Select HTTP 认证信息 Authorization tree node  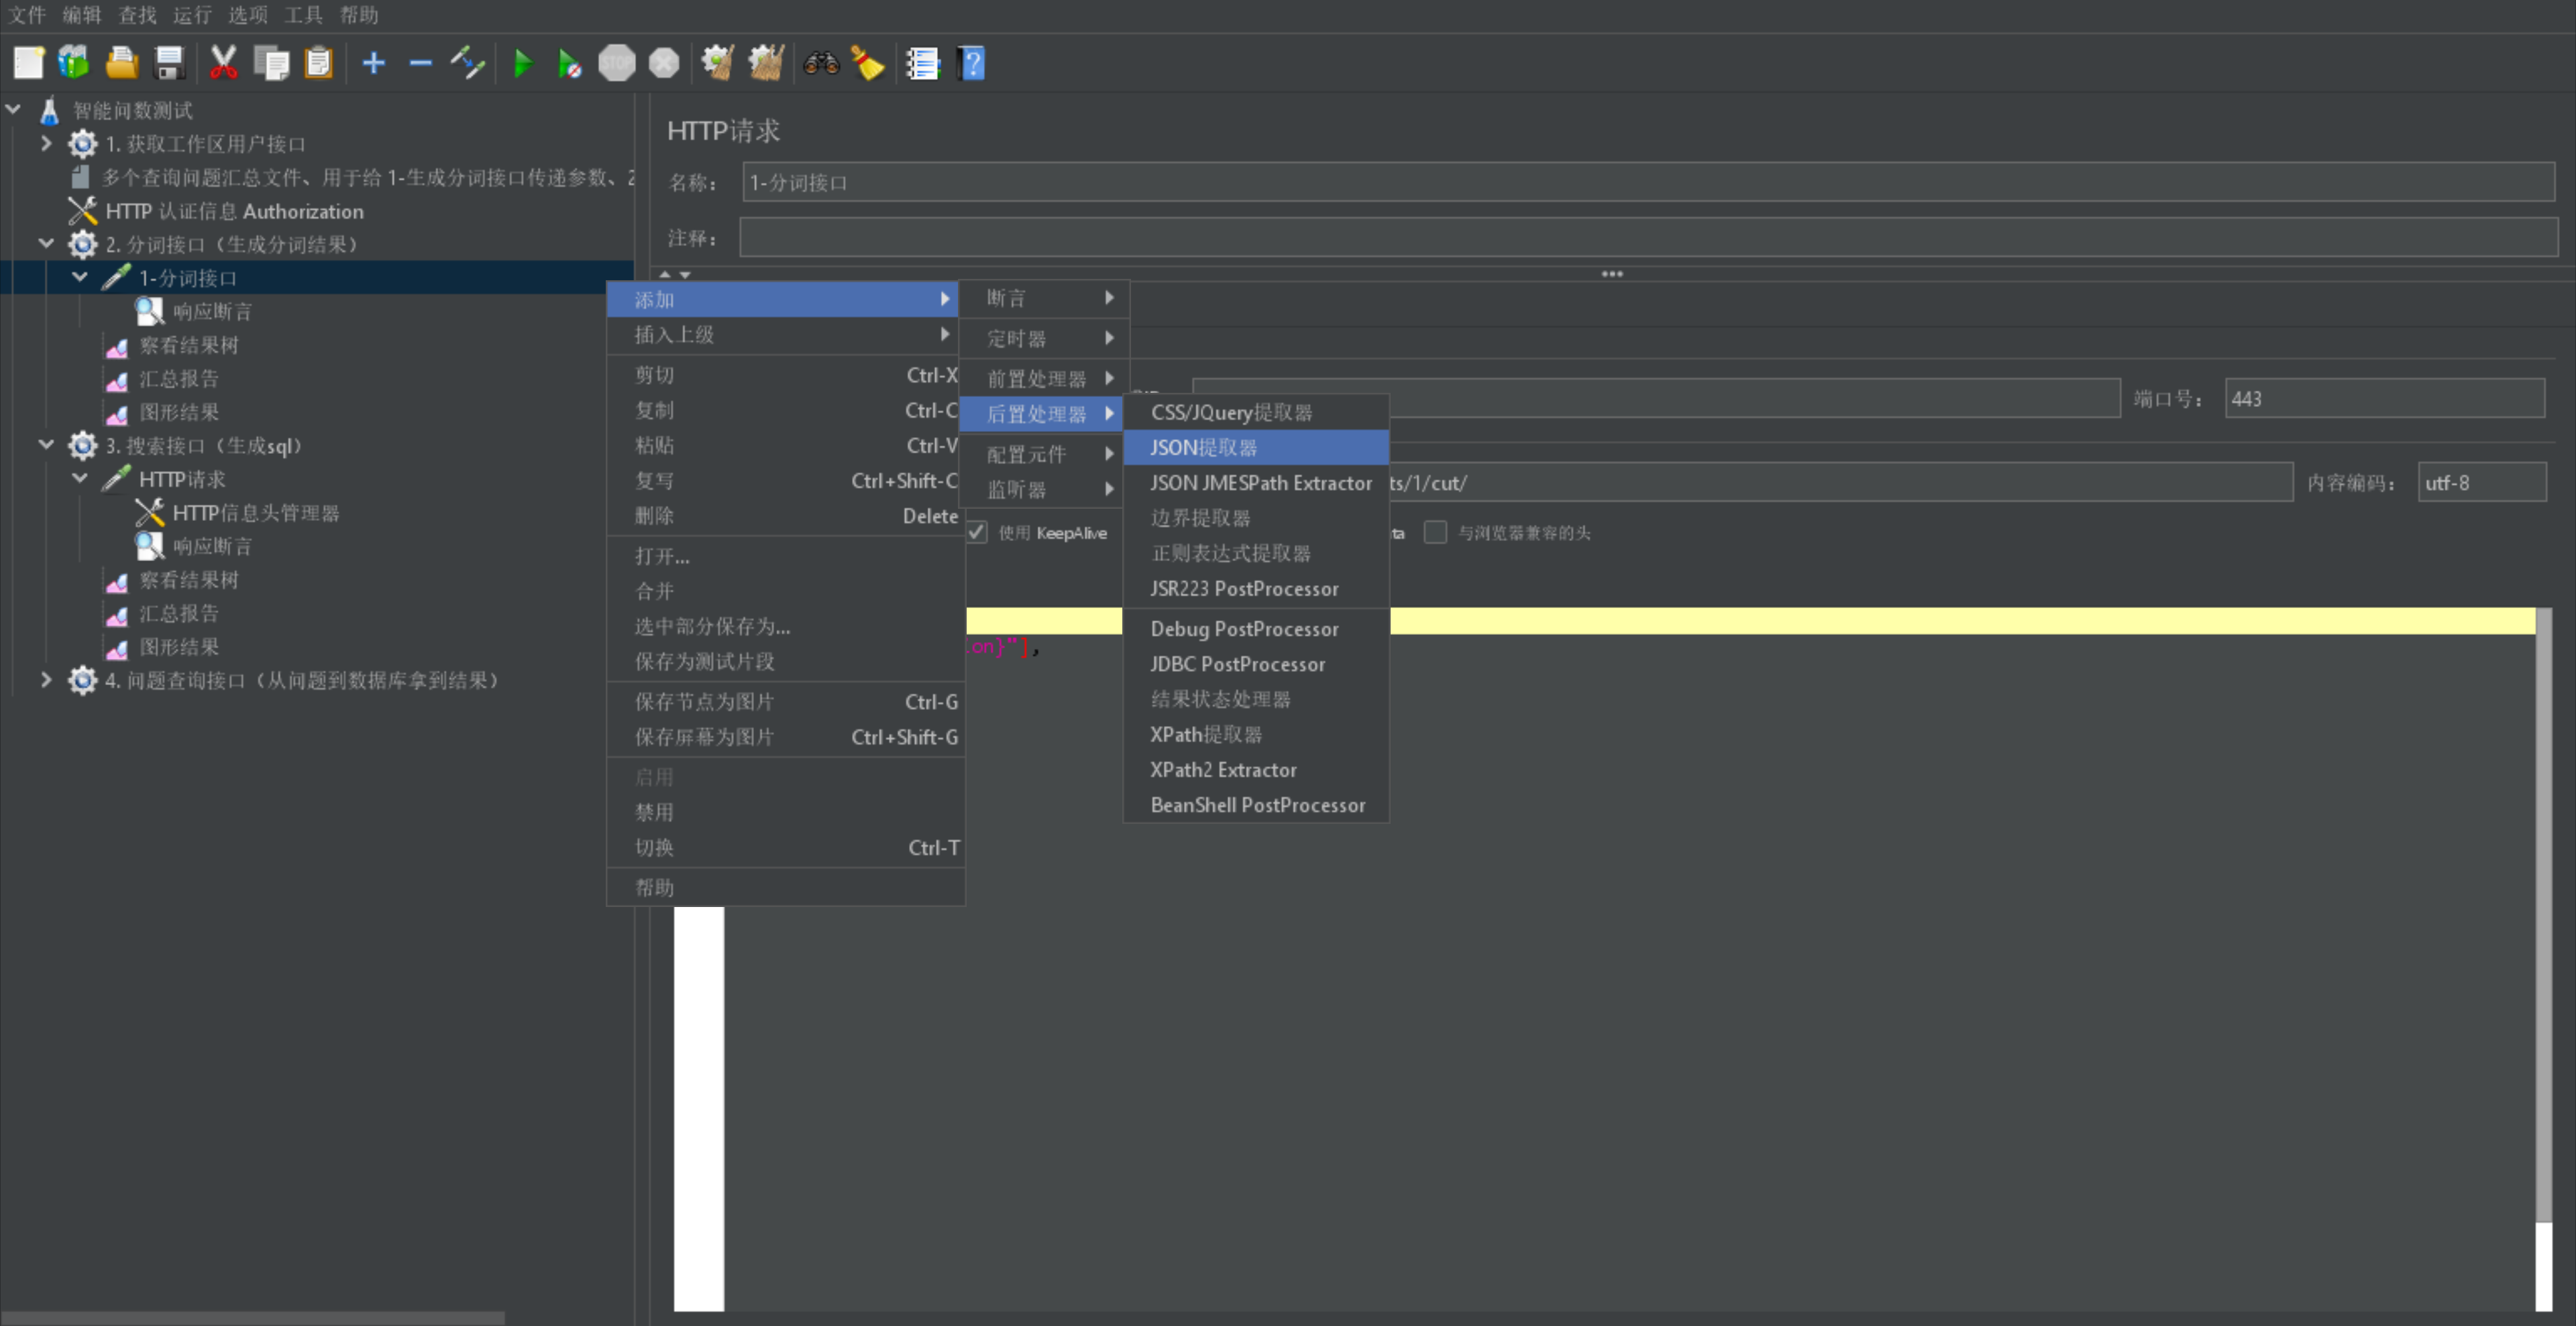coord(234,211)
